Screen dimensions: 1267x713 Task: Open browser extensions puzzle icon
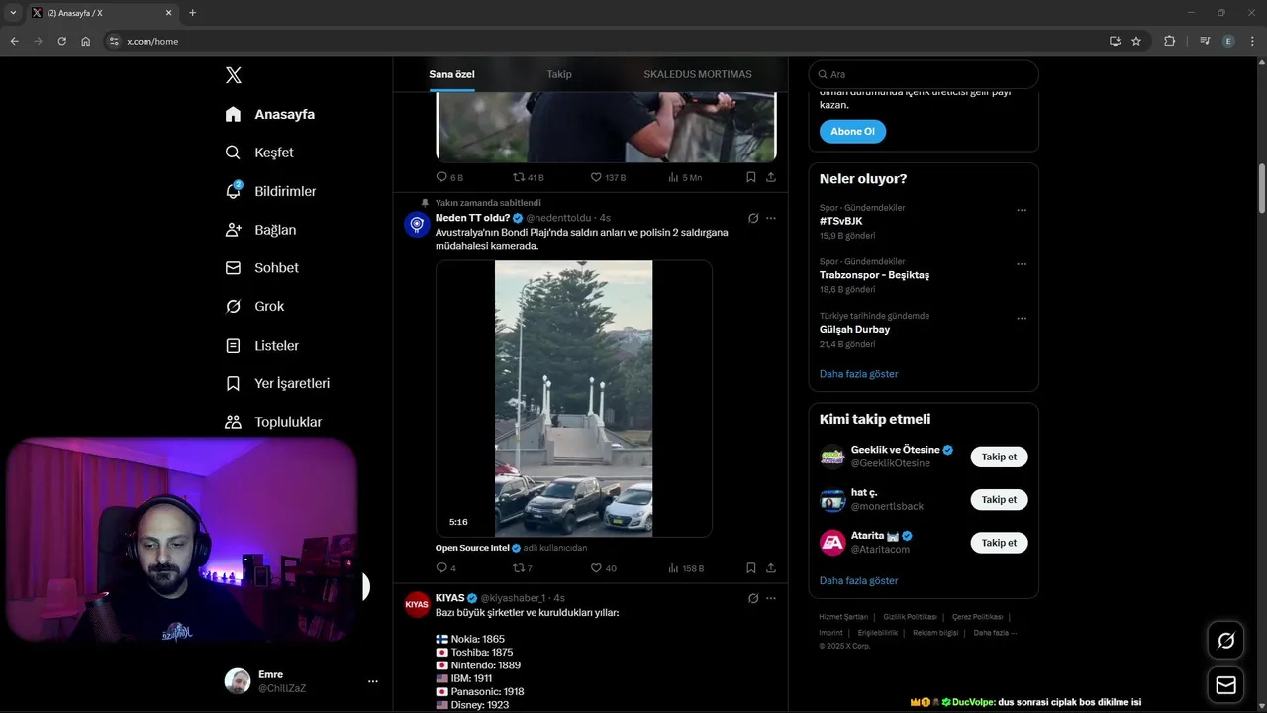coord(1170,41)
